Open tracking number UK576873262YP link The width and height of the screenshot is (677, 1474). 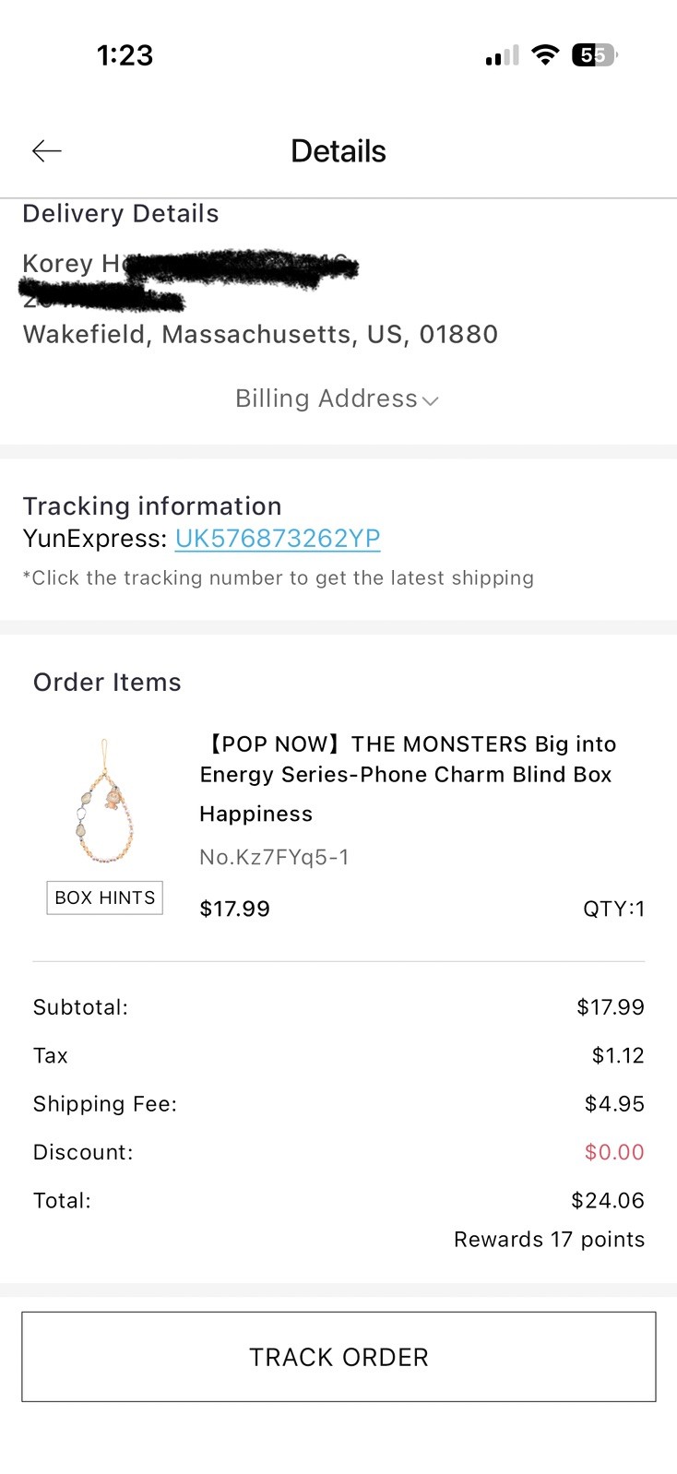(x=278, y=539)
